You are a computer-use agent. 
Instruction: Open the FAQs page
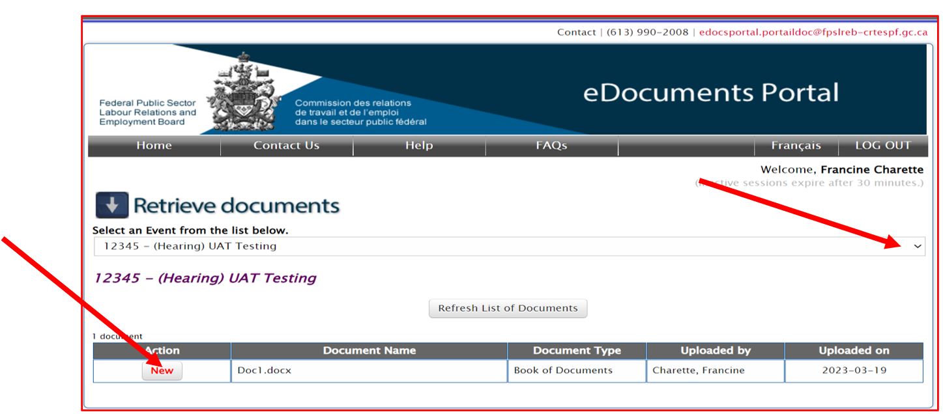[x=549, y=145]
